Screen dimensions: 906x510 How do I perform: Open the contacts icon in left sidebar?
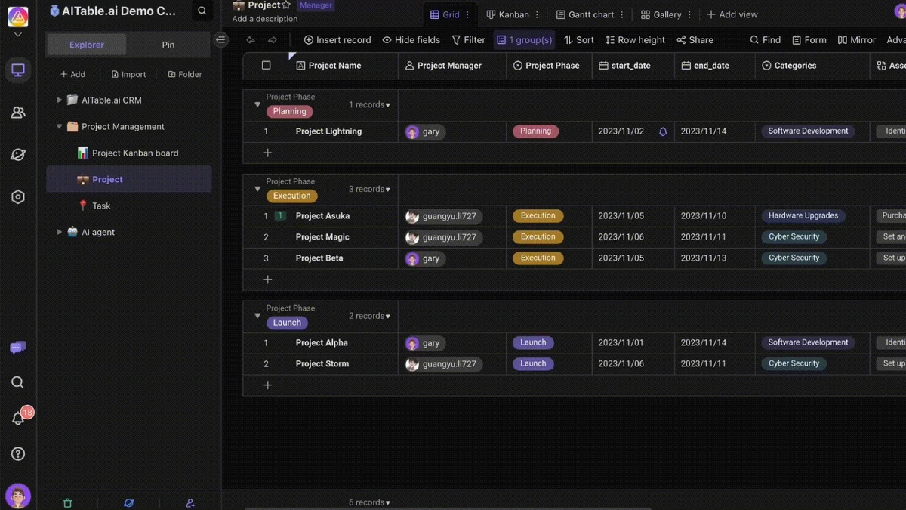coord(18,113)
